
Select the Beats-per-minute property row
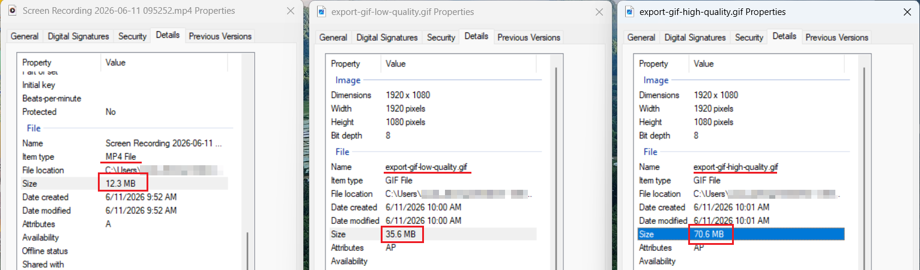(x=124, y=98)
